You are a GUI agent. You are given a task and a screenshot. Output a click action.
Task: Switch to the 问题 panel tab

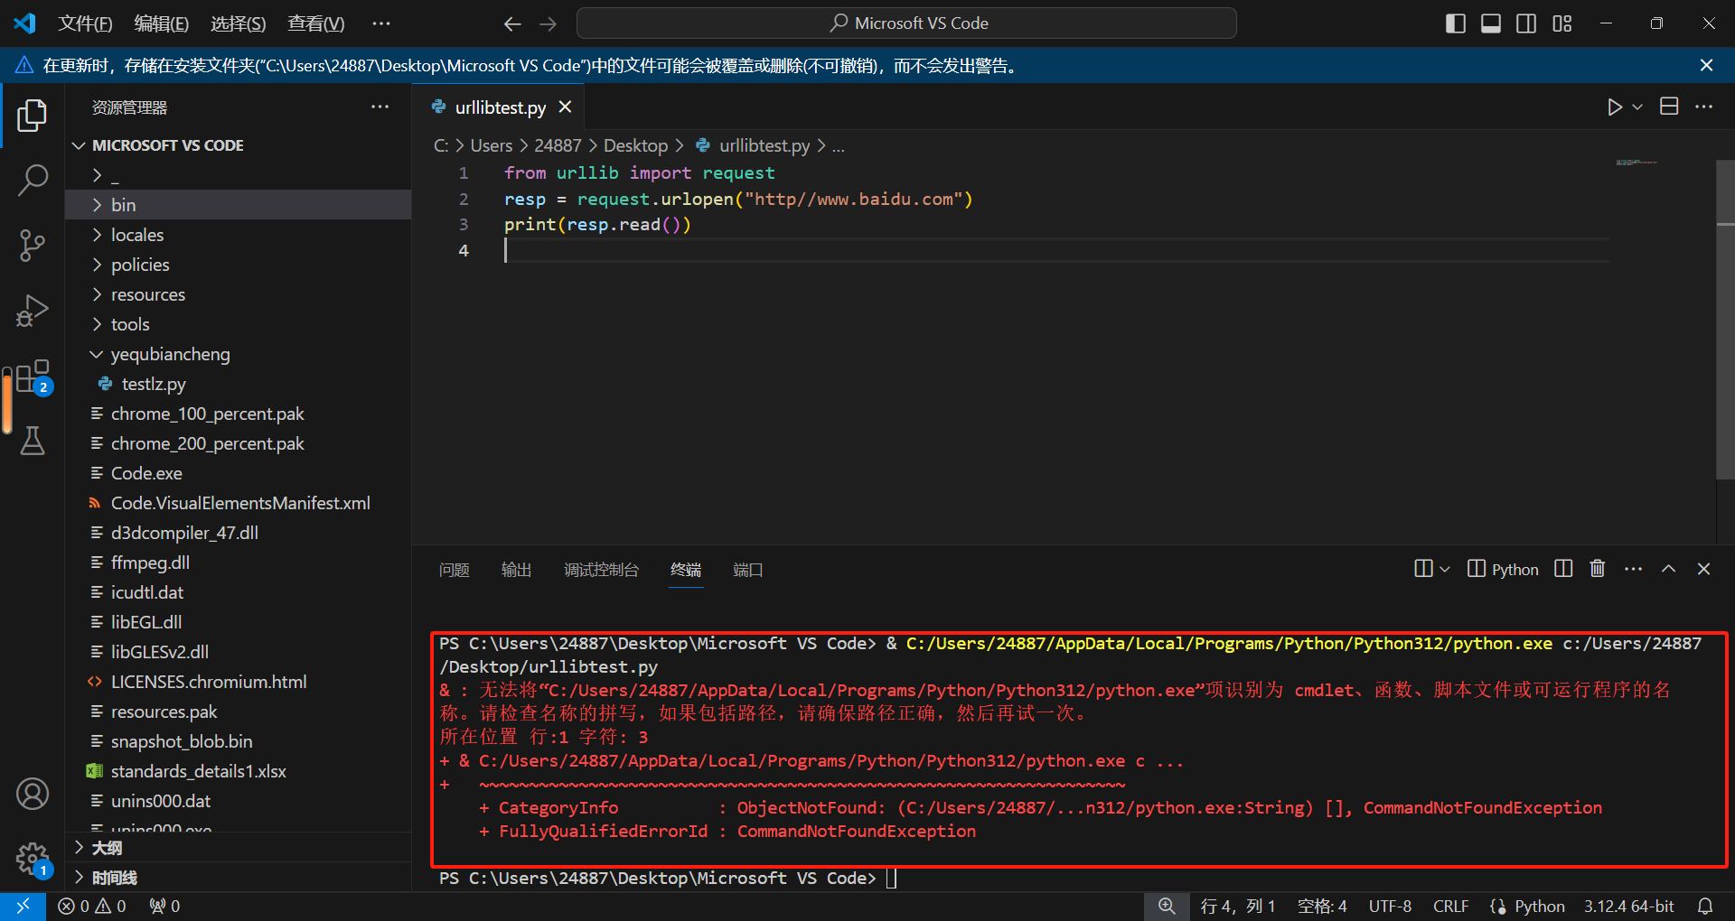(x=455, y=570)
